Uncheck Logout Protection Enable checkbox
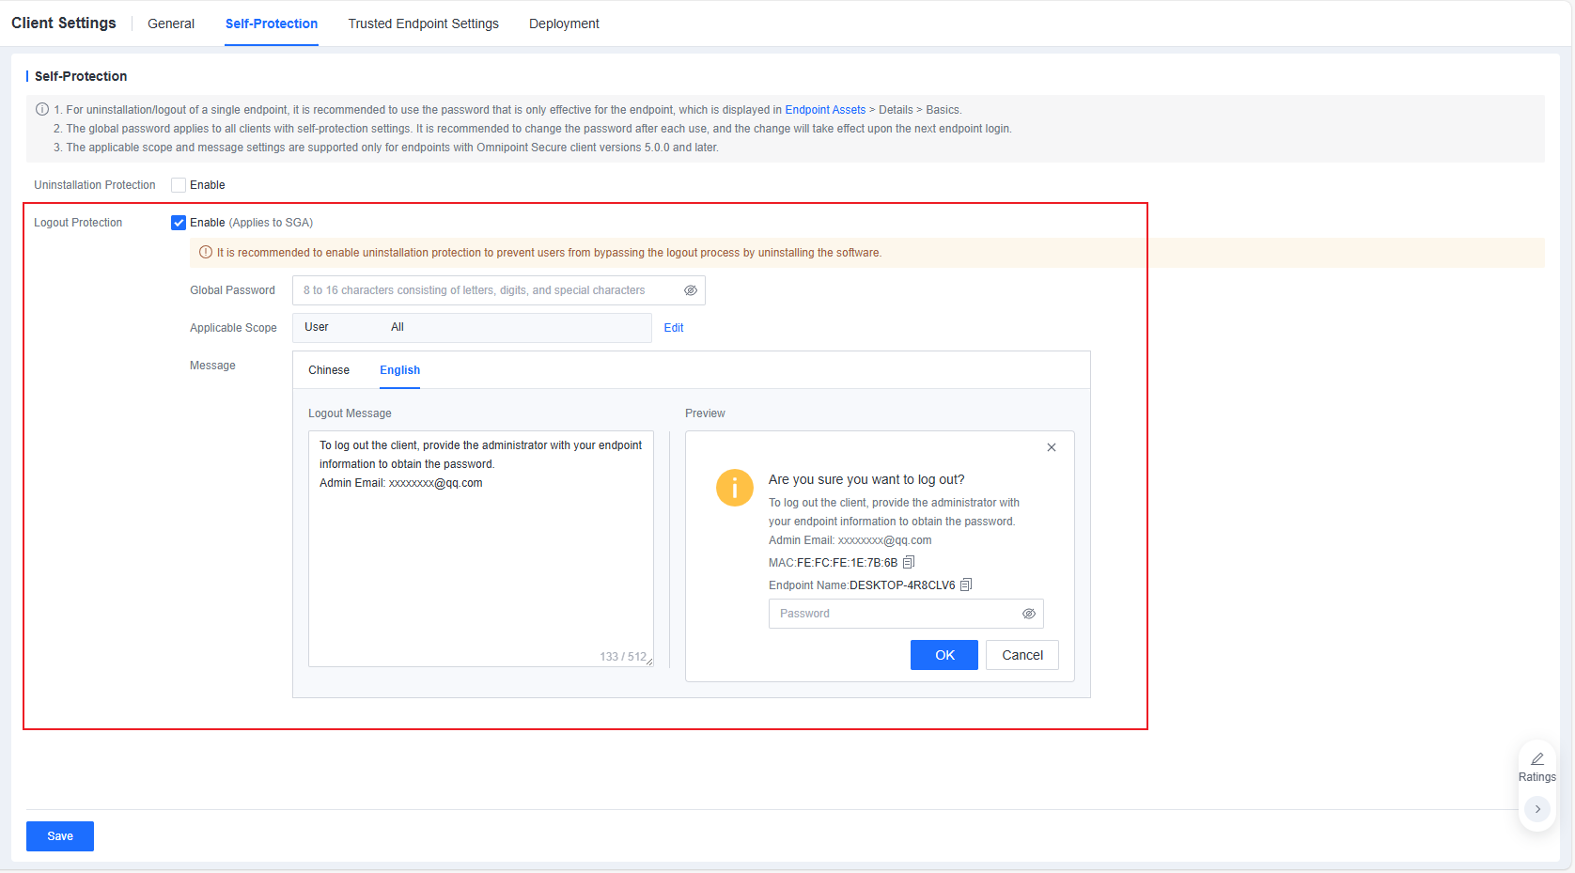The image size is (1575, 873). 179,223
